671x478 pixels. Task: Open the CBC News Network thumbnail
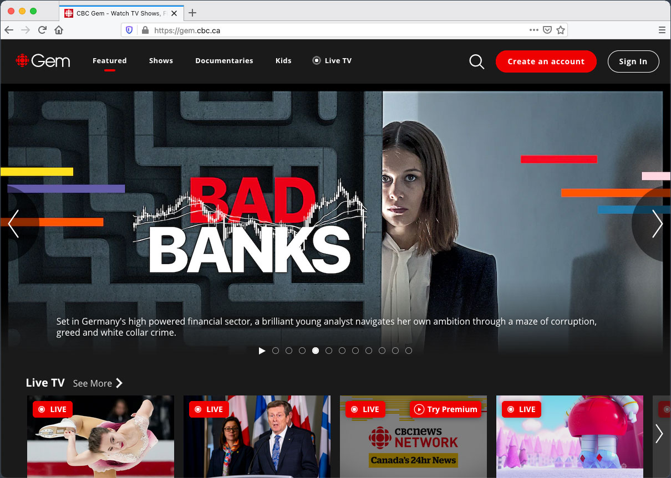coord(413,436)
